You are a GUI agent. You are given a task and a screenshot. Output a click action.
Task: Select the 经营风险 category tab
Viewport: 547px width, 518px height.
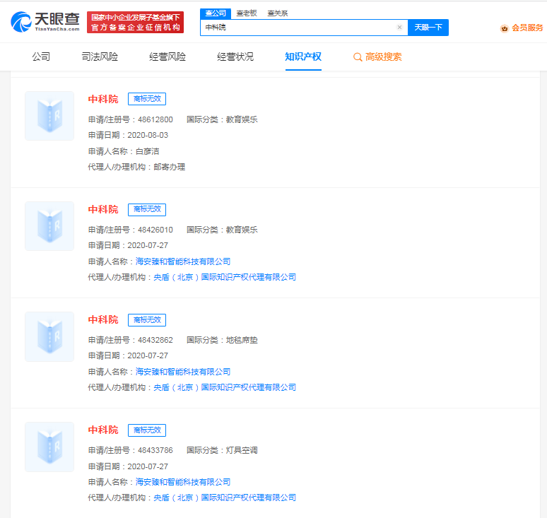[167, 57]
